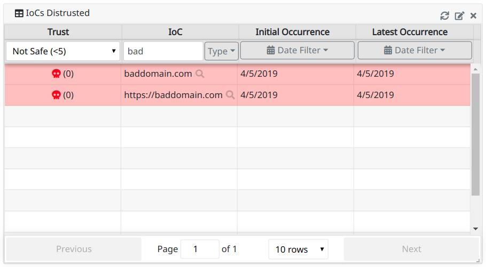Click magnifier icon next to https://baddomain.com

point(230,95)
